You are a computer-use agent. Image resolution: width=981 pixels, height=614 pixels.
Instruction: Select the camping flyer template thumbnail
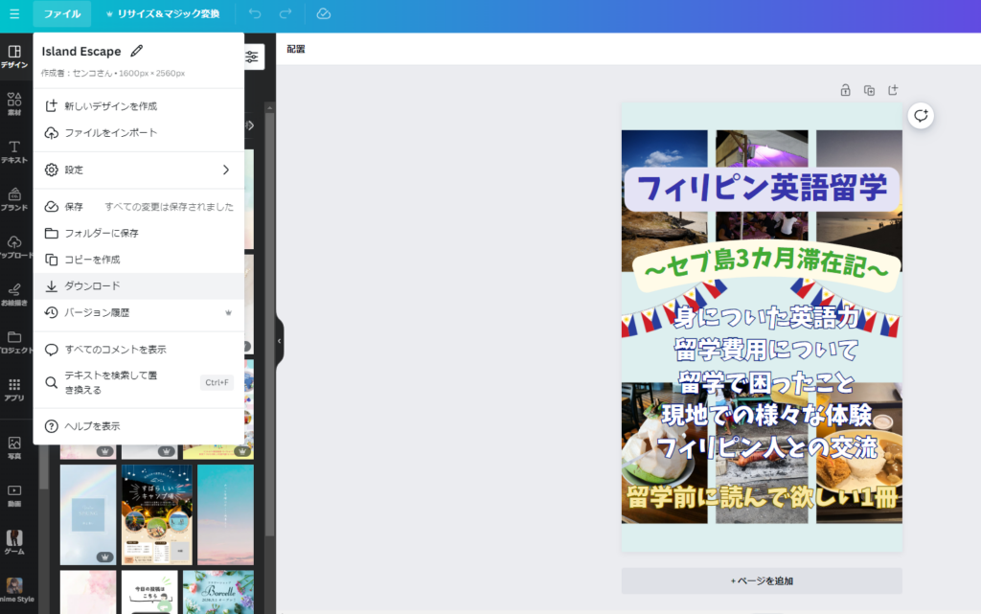coord(156,514)
